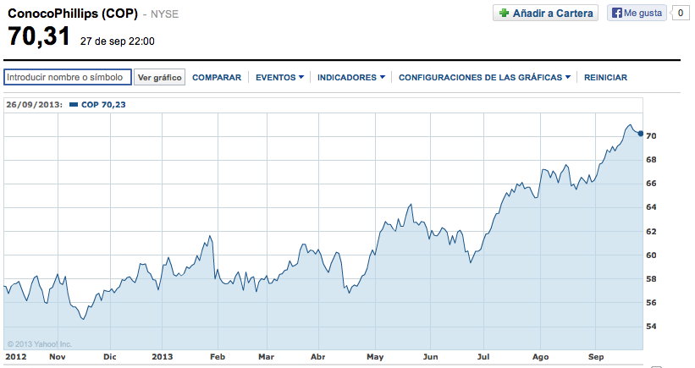
Task: Click the ConocoPhillips (COP) title
Action: point(73,14)
